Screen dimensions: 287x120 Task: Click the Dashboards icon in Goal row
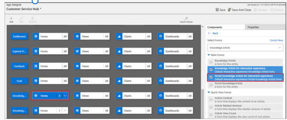160,81
